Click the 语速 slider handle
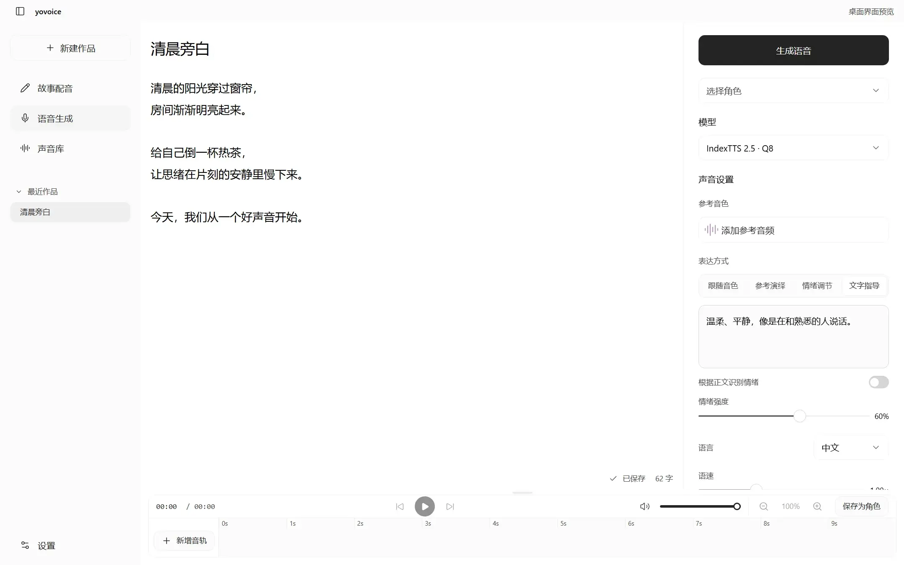Screen dimensions: 904x565 pos(756,488)
